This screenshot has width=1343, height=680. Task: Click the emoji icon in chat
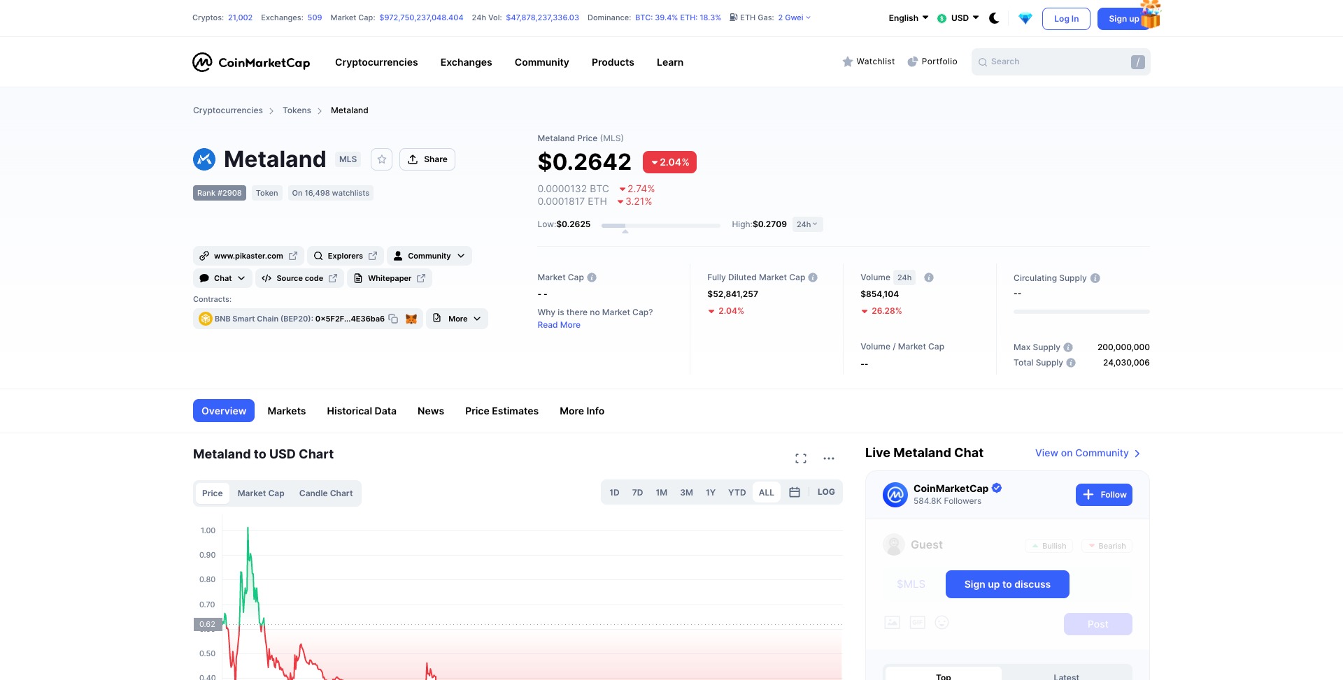click(942, 623)
